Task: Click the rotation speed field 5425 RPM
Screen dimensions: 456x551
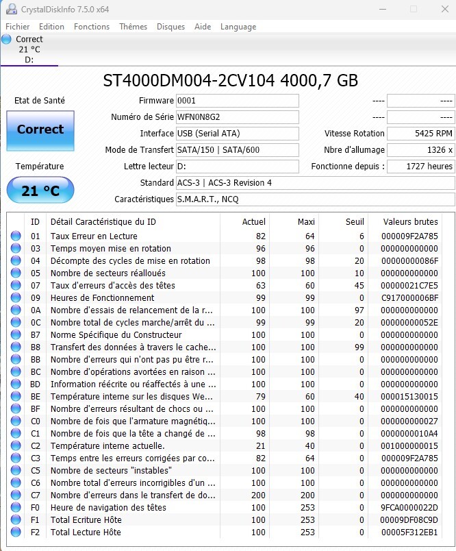Action: pyautogui.click(x=421, y=134)
